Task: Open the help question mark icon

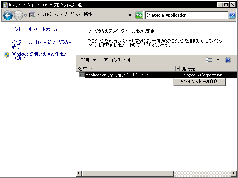Action: 228,60
